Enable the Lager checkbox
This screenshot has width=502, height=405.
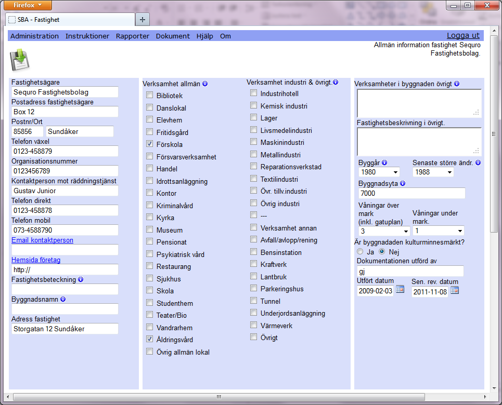(x=253, y=118)
